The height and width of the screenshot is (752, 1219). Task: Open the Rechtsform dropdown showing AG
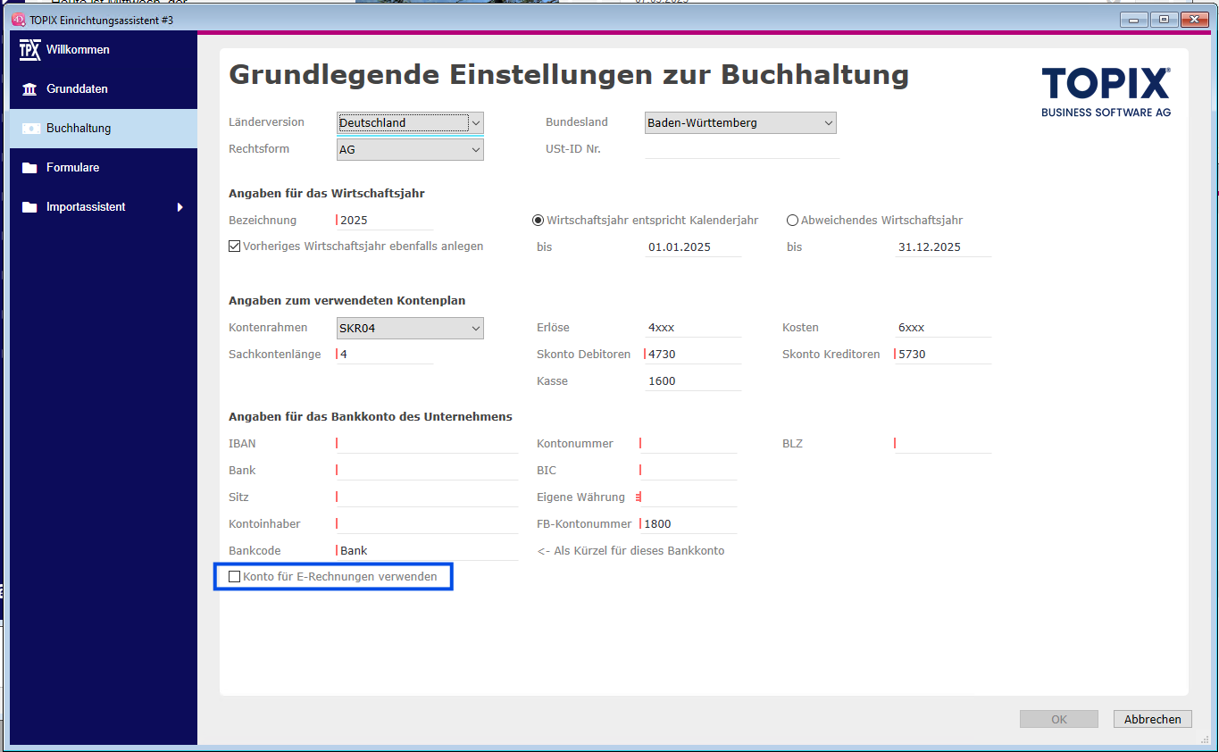410,150
